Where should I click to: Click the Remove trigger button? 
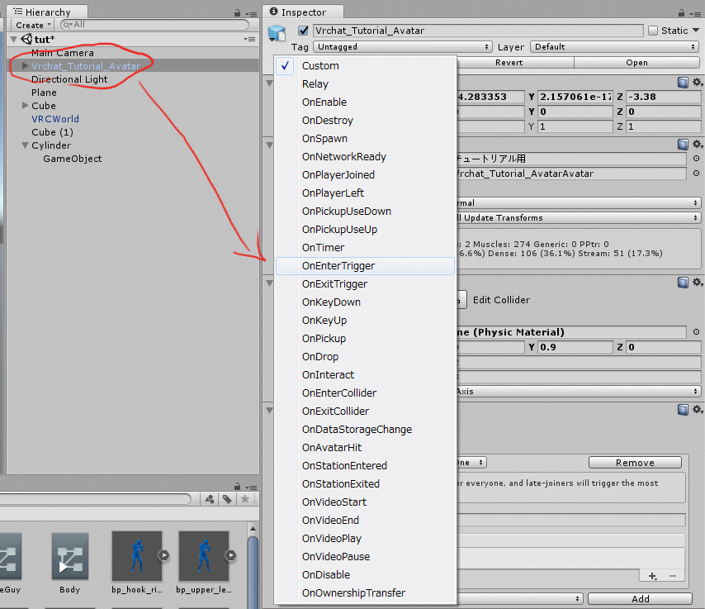click(x=635, y=463)
